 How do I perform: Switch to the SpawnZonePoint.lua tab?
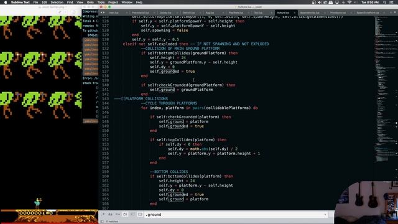coord(368,12)
